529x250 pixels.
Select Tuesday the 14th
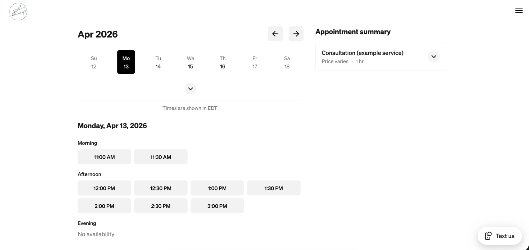(x=158, y=62)
